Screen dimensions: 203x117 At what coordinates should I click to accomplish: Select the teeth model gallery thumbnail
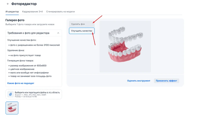point(12,108)
